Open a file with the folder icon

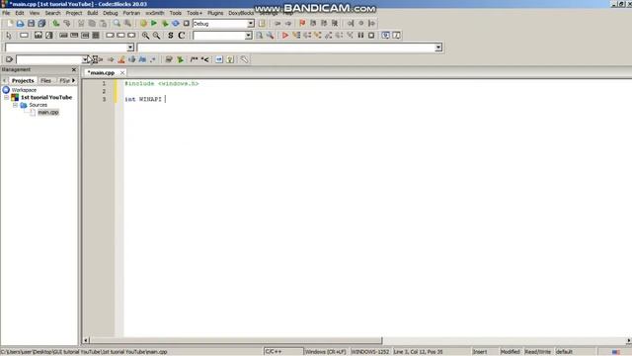tap(20, 24)
